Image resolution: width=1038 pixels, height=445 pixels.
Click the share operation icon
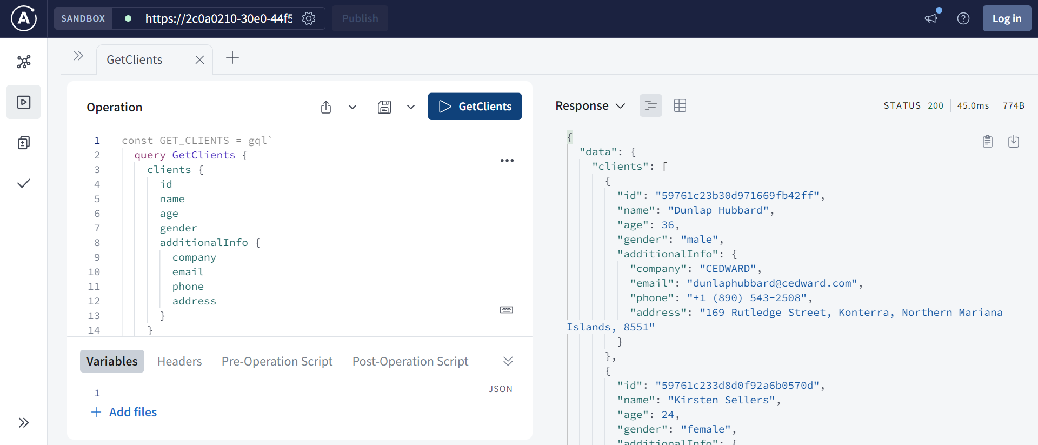[326, 107]
